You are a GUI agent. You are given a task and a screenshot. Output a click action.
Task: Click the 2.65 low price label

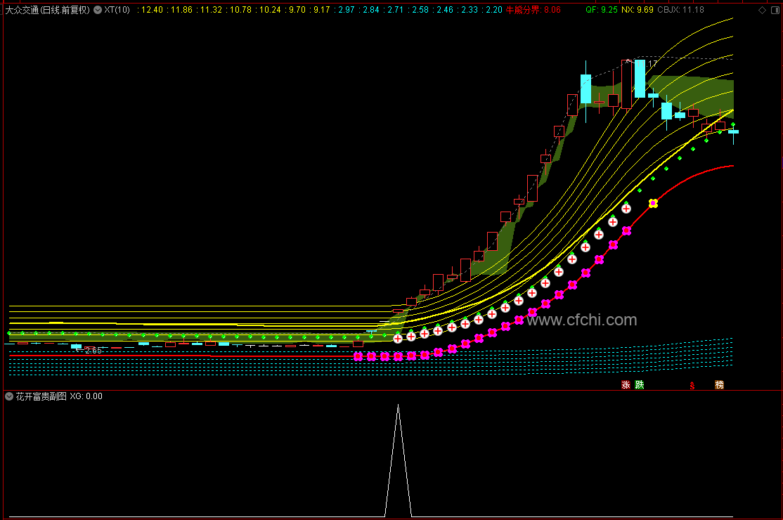click(93, 351)
